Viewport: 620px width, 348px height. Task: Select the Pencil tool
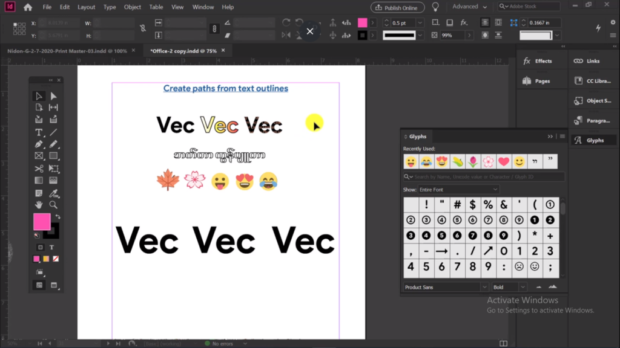pos(53,144)
